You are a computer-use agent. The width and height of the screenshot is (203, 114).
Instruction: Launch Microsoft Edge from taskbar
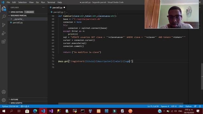pos(35,111)
